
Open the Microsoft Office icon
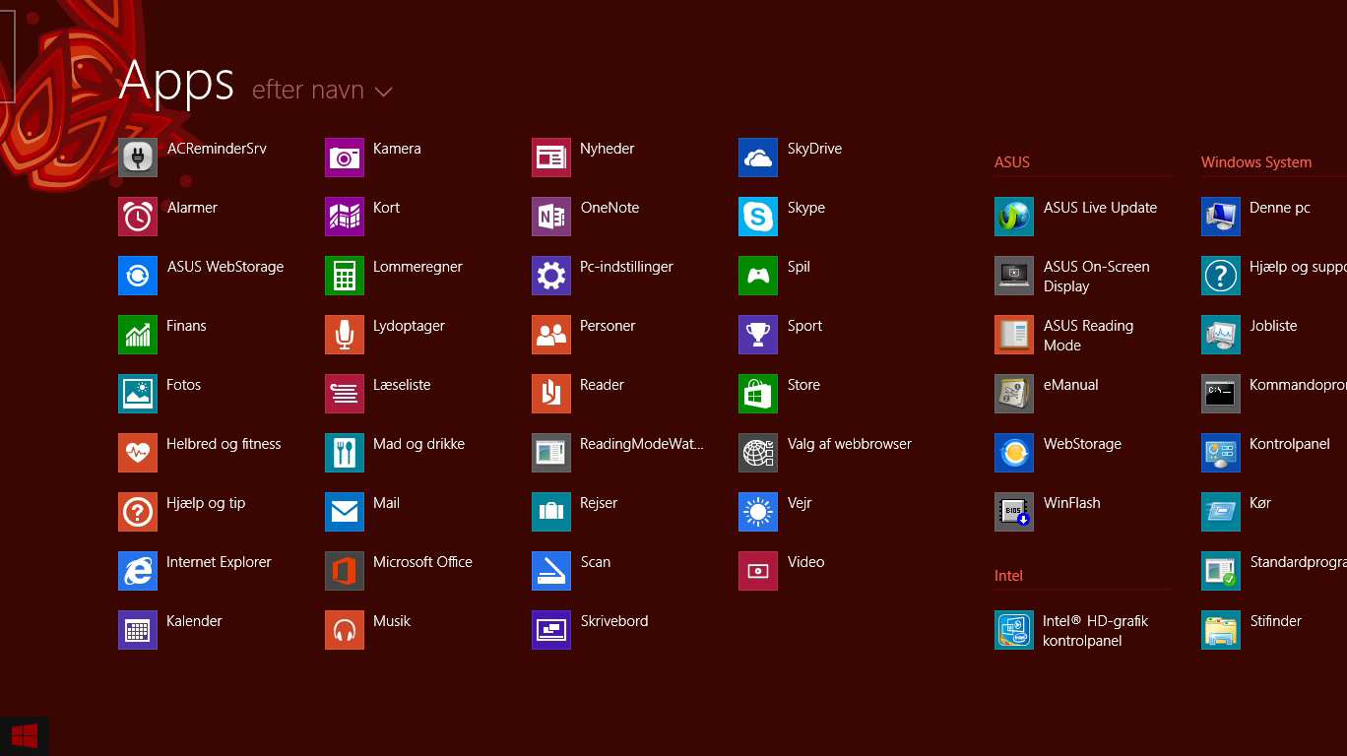(345, 571)
